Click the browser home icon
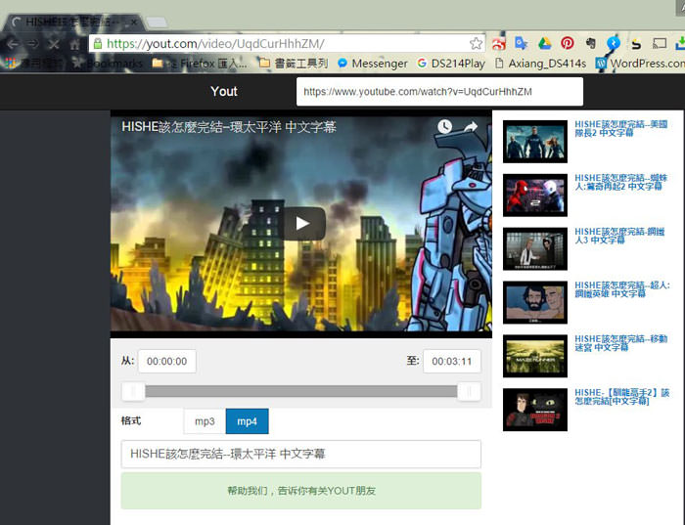The height and width of the screenshot is (525, 685). click(x=75, y=44)
